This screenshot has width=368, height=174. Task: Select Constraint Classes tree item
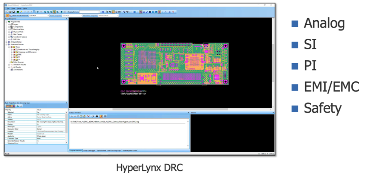(20, 37)
